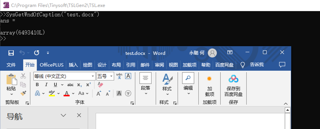The height and width of the screenshot is (129, 320).
Task: Close the 导航 navigation pane
Action: (x=79, y=115)
